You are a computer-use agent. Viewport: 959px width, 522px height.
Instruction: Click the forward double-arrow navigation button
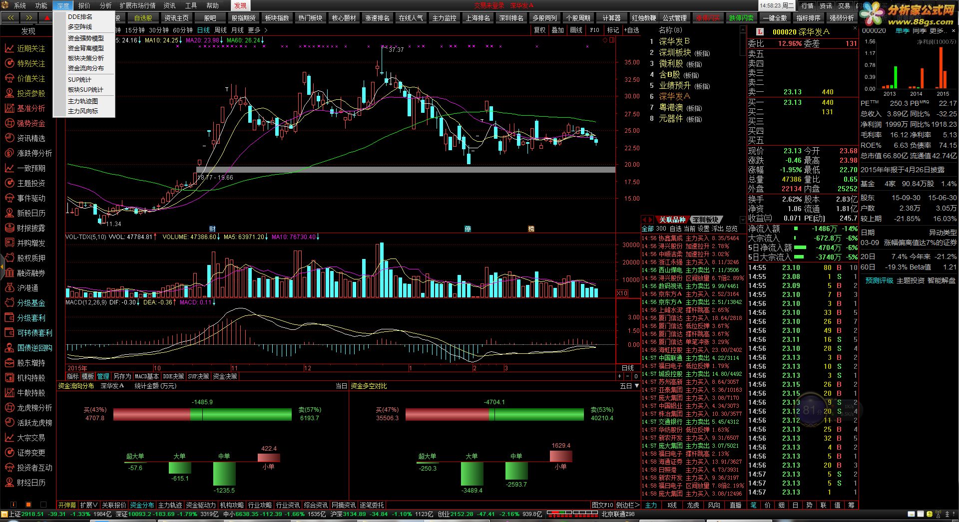click(x=29, y=18)
